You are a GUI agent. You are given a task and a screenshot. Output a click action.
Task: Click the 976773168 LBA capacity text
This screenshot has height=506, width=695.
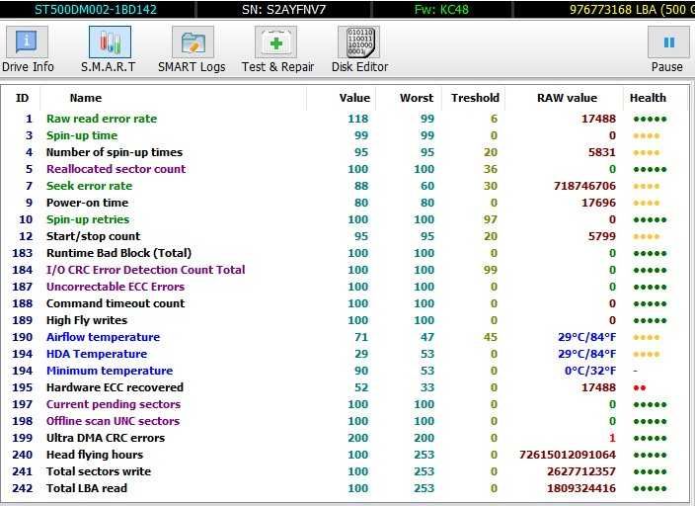click(x=632, y=9)
